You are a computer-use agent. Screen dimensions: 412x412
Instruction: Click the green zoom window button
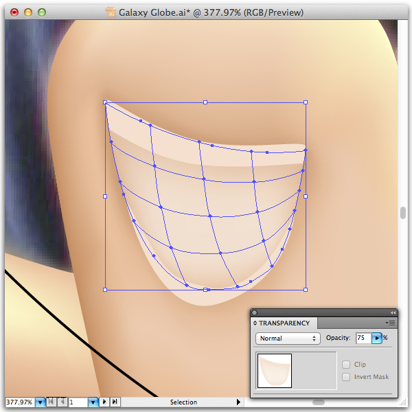coord(42,12)
